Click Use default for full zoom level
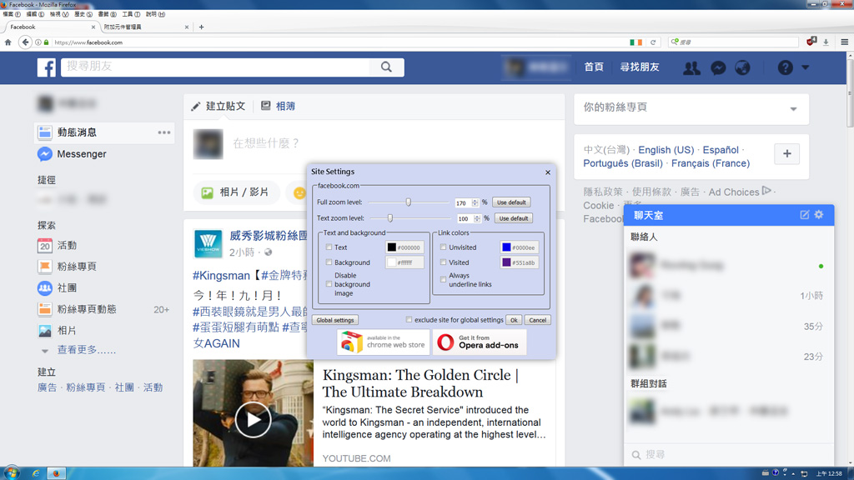This screenshot has height=480, width=854. 511,202
